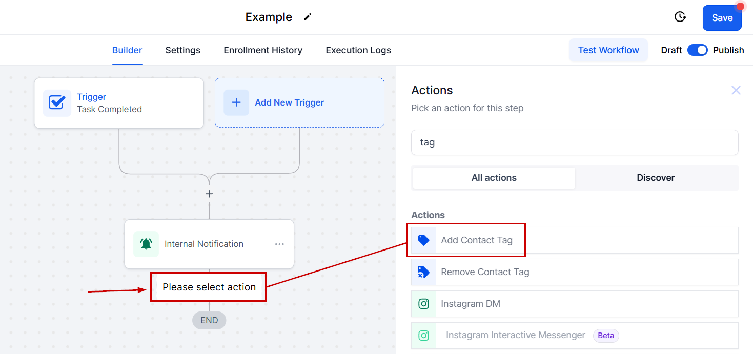Click the Remove Contact Tag icon
Image resolution: width=753 pixels, height=354 pixels.
(x=423, y=272)
